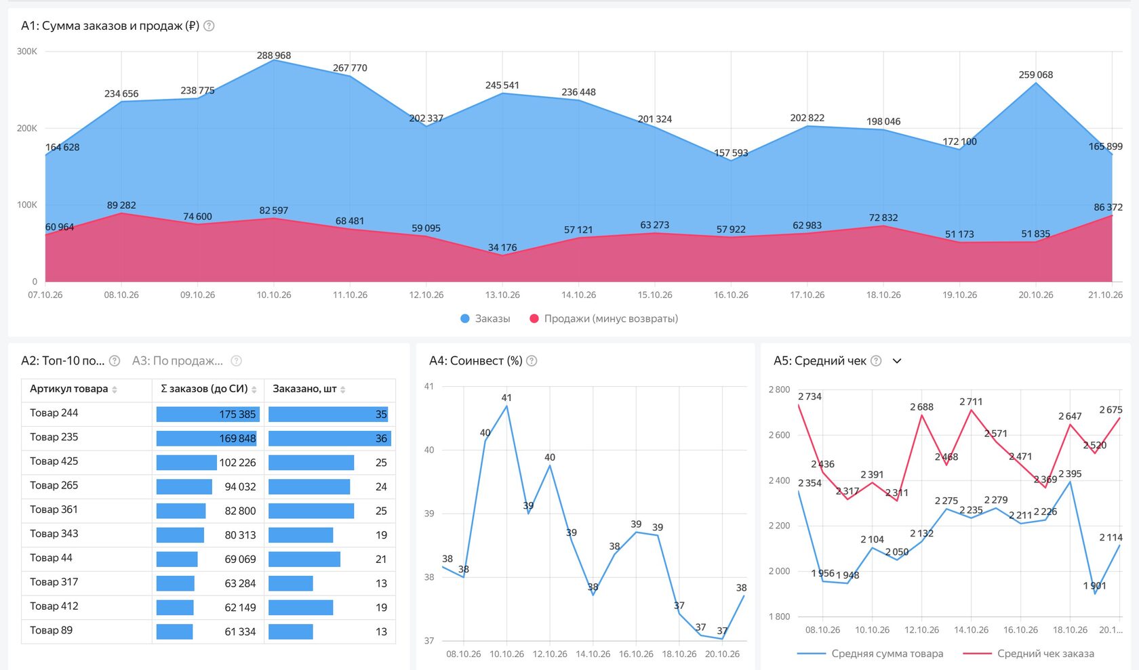Toggle Заказы series in A1 legend
The image size is (1139, 670).
pos(485,318)
